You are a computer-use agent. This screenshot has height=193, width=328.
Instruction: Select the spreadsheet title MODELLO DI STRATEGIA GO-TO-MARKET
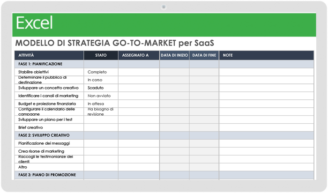click(x=115, y=43)
